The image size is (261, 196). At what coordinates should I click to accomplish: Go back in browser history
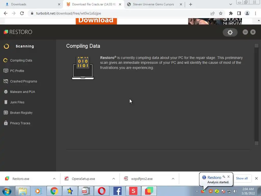6,13
